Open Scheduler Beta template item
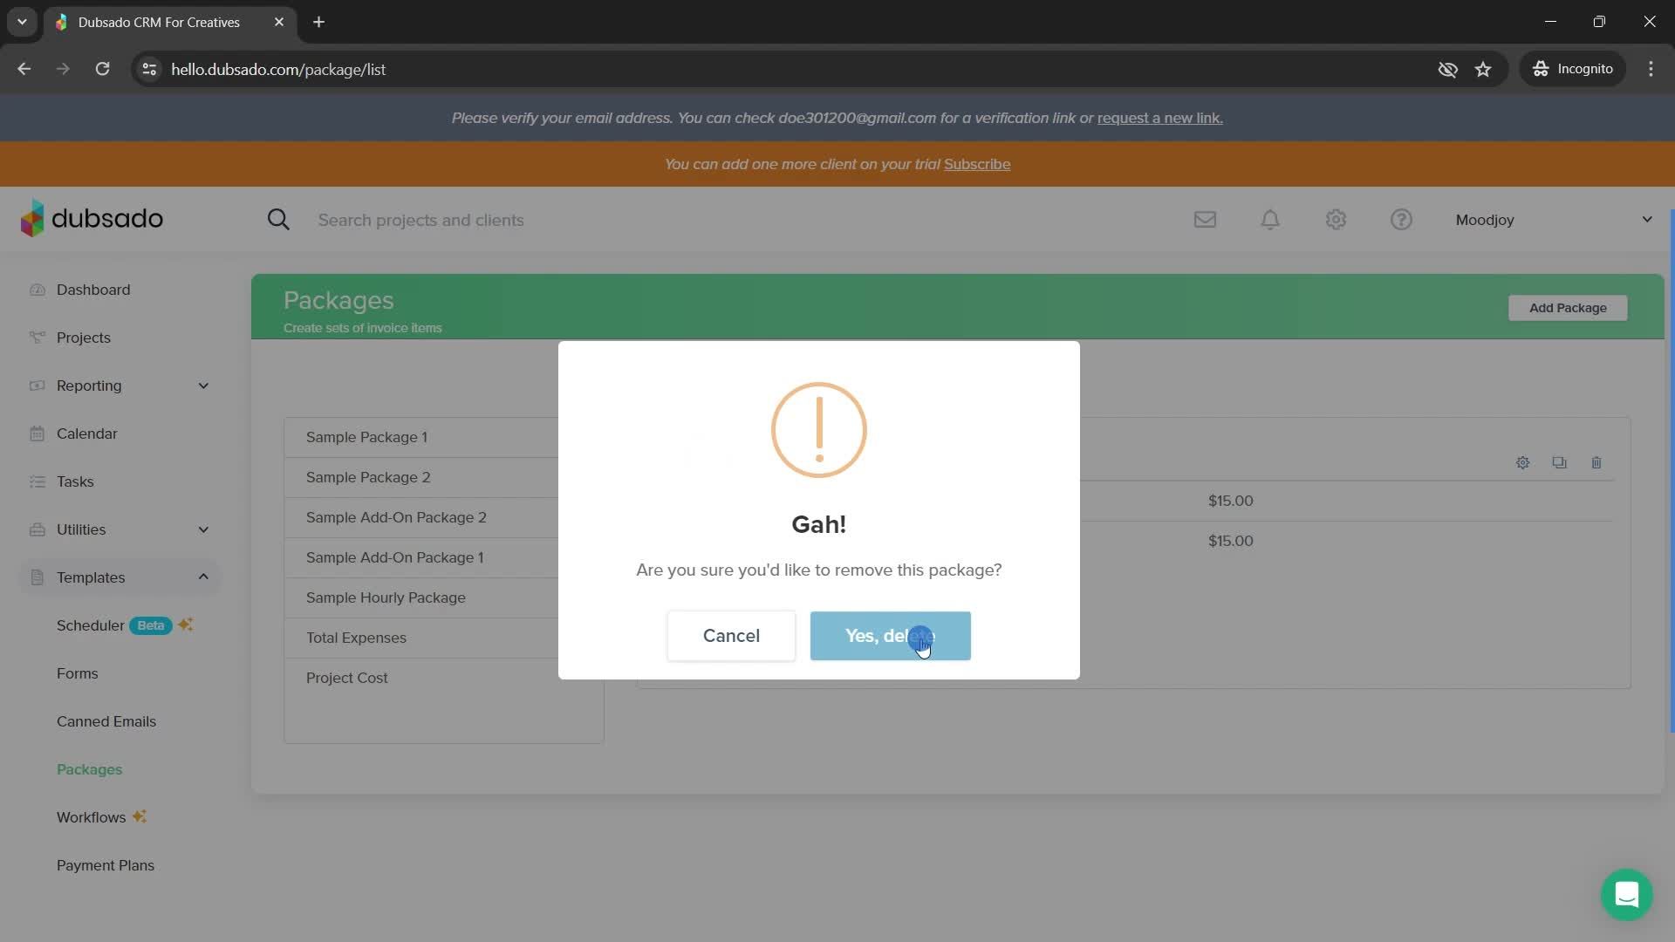Viewport: 1675px width, 942px height. 124,625
